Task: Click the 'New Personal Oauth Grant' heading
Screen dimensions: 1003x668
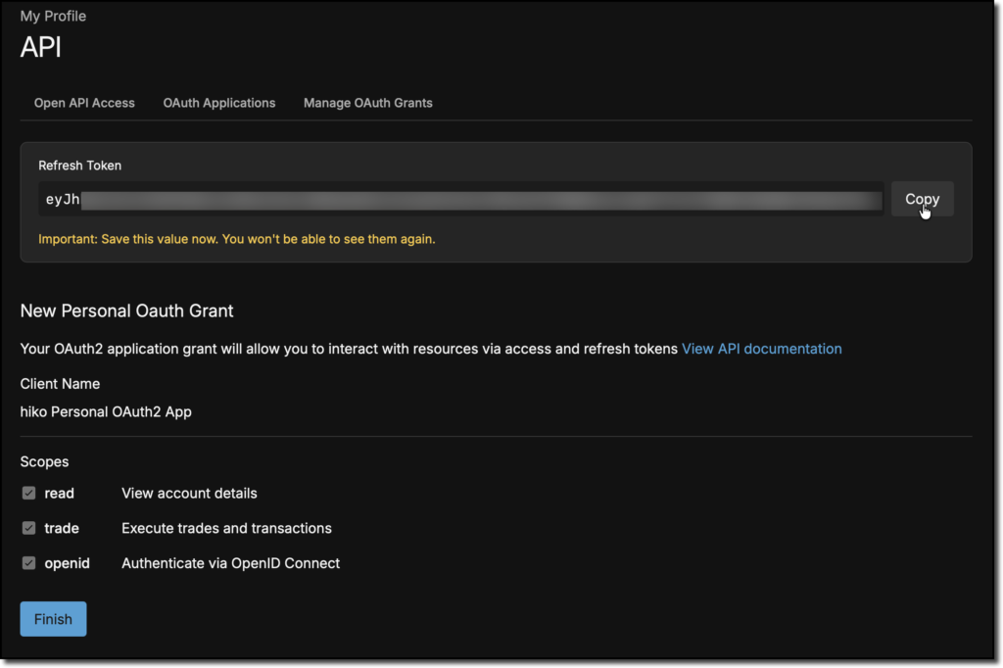Action: point(126,311)
